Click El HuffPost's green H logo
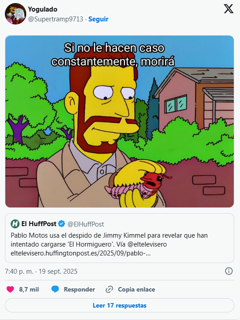Image resolution: width=240 pixels, height=320 pixels. click(15, 224)
